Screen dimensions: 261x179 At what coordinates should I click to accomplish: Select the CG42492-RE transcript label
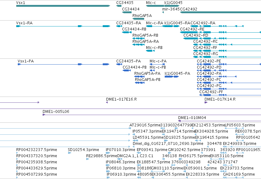[x=192, y=29]
